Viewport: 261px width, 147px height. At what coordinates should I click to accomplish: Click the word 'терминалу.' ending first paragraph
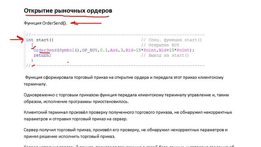35,84
